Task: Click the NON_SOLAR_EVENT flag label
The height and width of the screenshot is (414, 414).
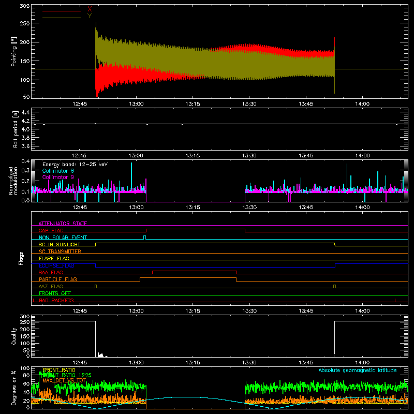Action: [63, 238]
